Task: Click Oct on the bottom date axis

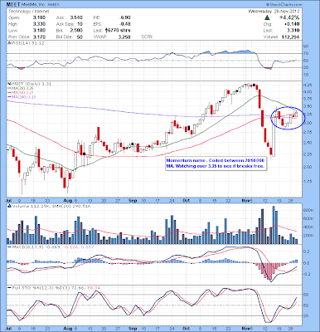Action: (186, 329)
